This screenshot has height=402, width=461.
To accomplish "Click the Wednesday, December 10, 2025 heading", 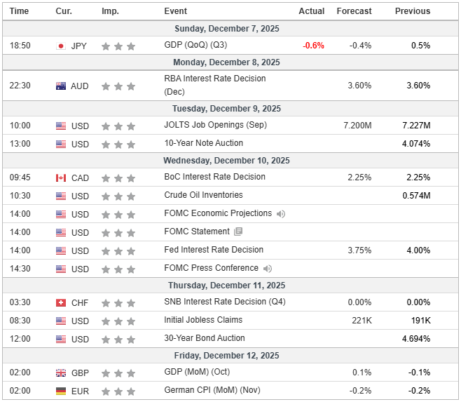I will pos(226,160).
